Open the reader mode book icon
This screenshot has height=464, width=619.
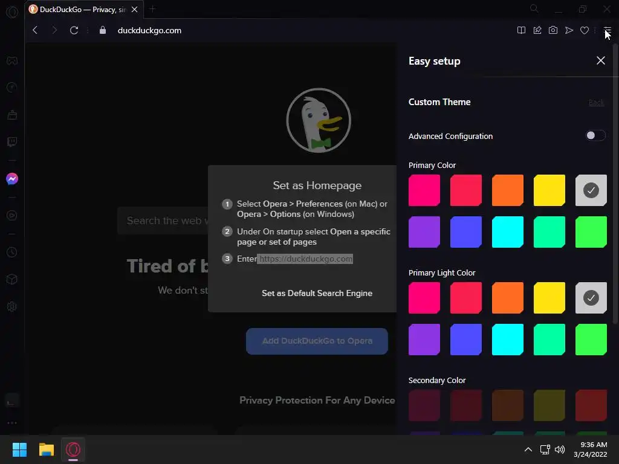point(521,30)
